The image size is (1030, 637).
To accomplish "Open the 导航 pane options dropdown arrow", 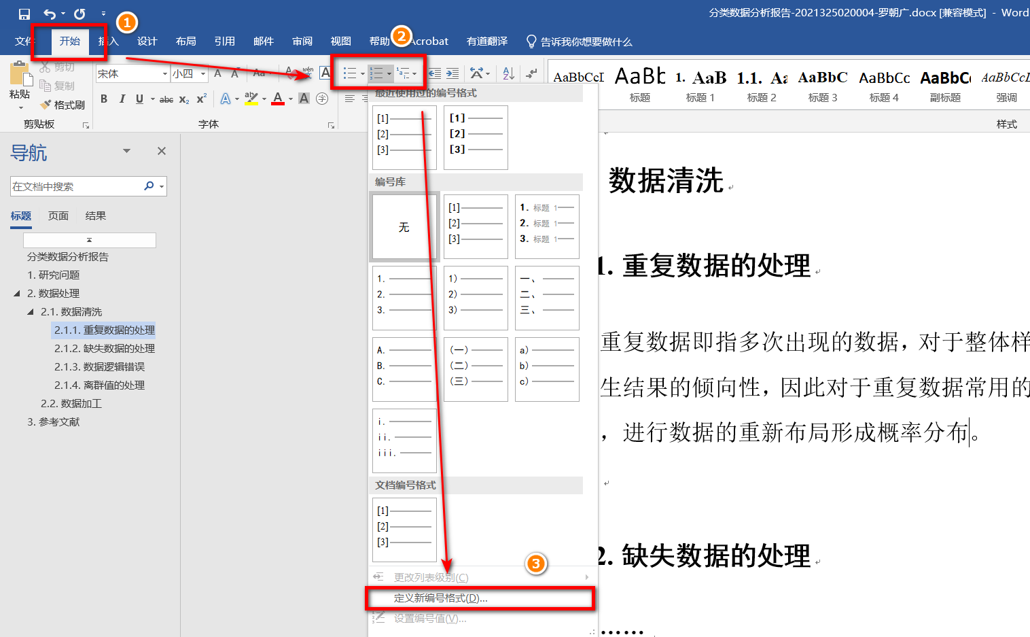I will pos(126,151).
